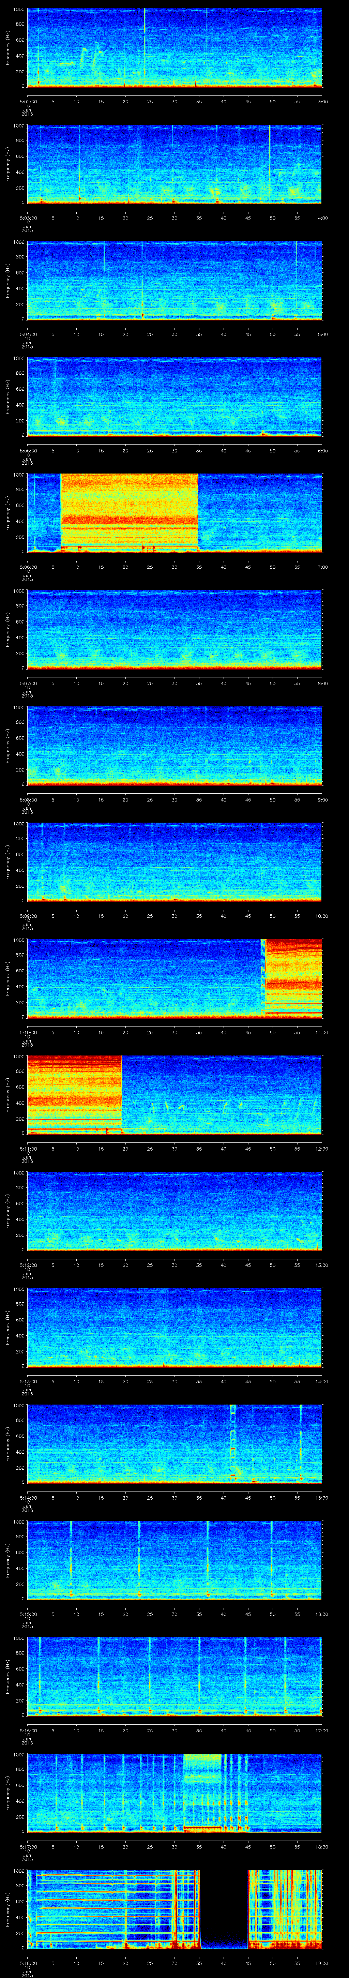Click the "6:00" end-time label
The width and height of the screenshot is (349, 1978).
(322, 450)
